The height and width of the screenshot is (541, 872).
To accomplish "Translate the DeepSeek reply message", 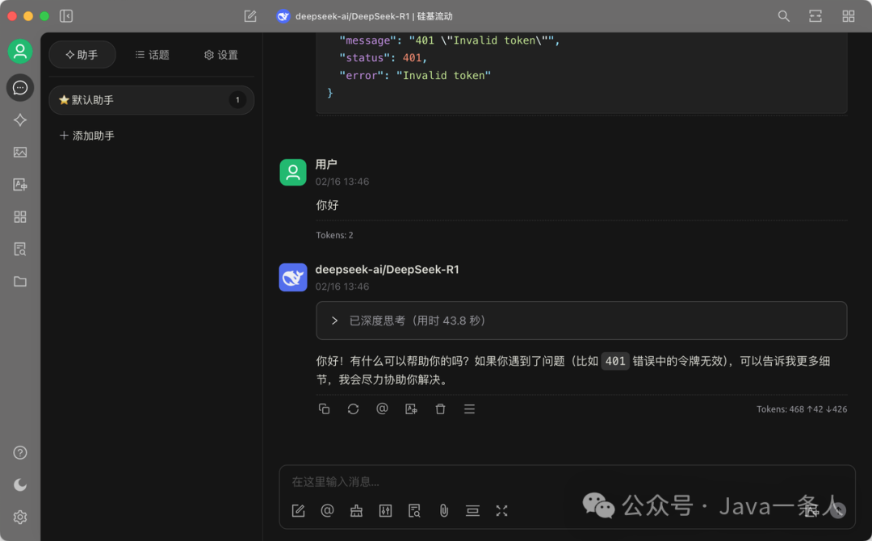I will [411, 409].
